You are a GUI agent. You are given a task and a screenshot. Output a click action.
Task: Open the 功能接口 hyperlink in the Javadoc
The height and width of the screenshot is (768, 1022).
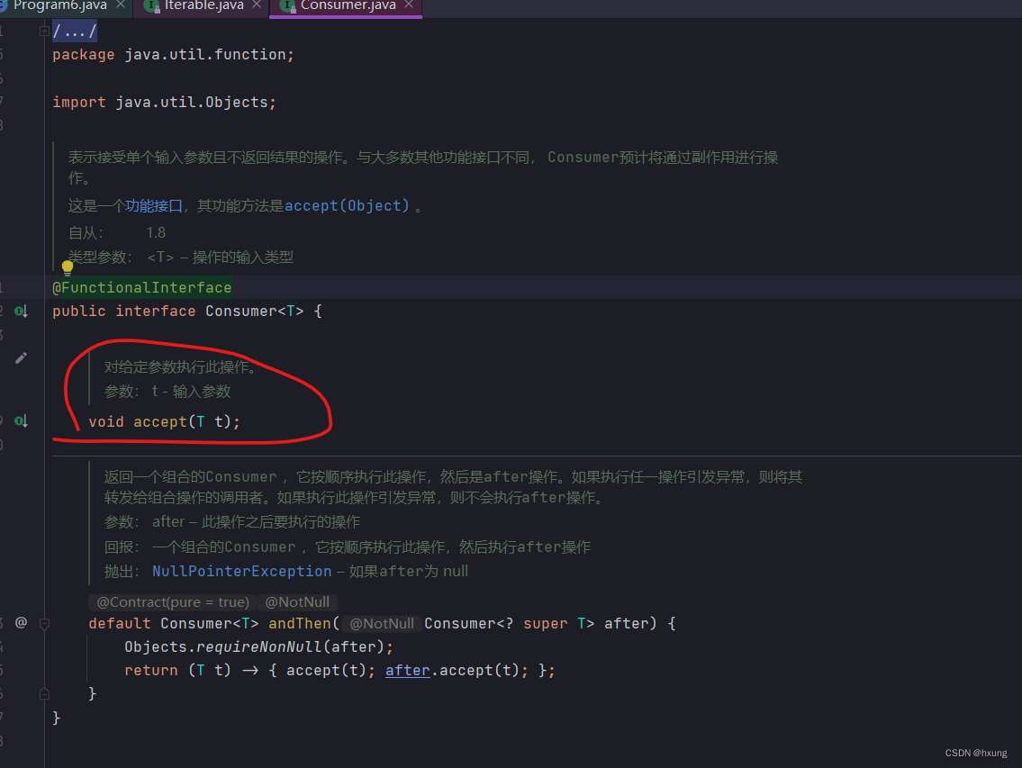coord(154,205)
